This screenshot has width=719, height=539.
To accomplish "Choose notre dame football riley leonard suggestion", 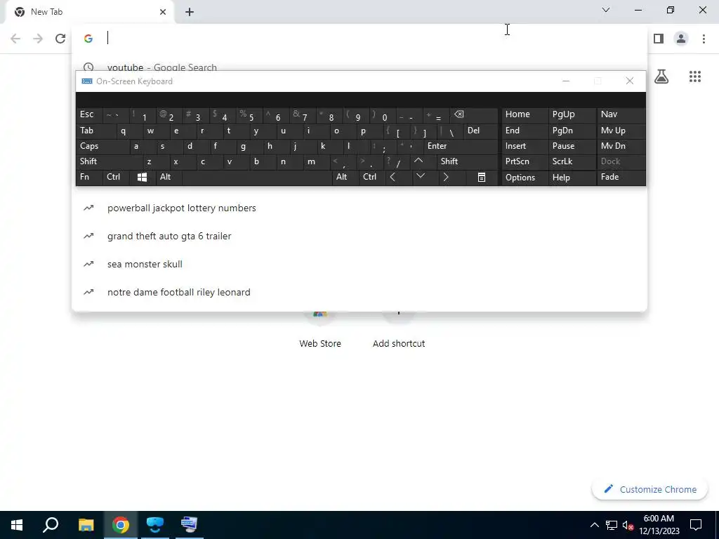I will pos(359,292).
